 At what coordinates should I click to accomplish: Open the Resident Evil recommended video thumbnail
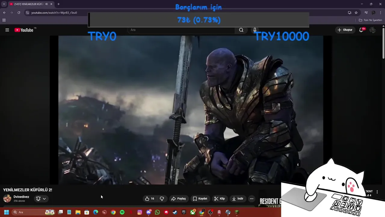click(270, 199)
